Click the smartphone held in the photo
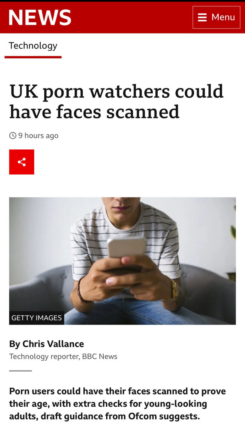 (127, 247)
